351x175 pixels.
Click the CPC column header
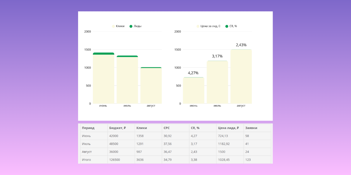[167, 128]
